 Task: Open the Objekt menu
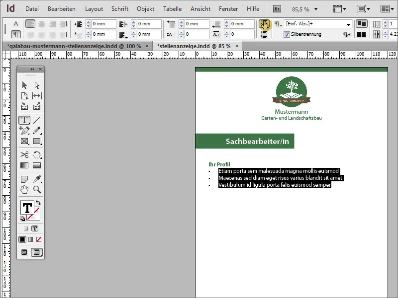point(145,9)
